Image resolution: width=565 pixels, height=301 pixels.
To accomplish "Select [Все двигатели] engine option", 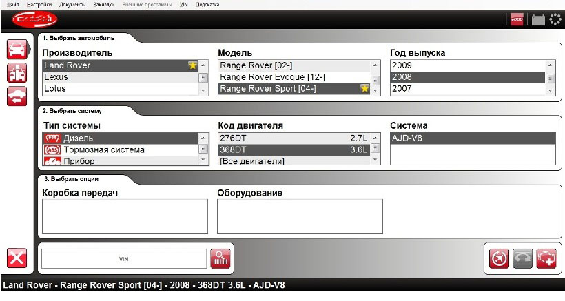I will coord(294,161).
